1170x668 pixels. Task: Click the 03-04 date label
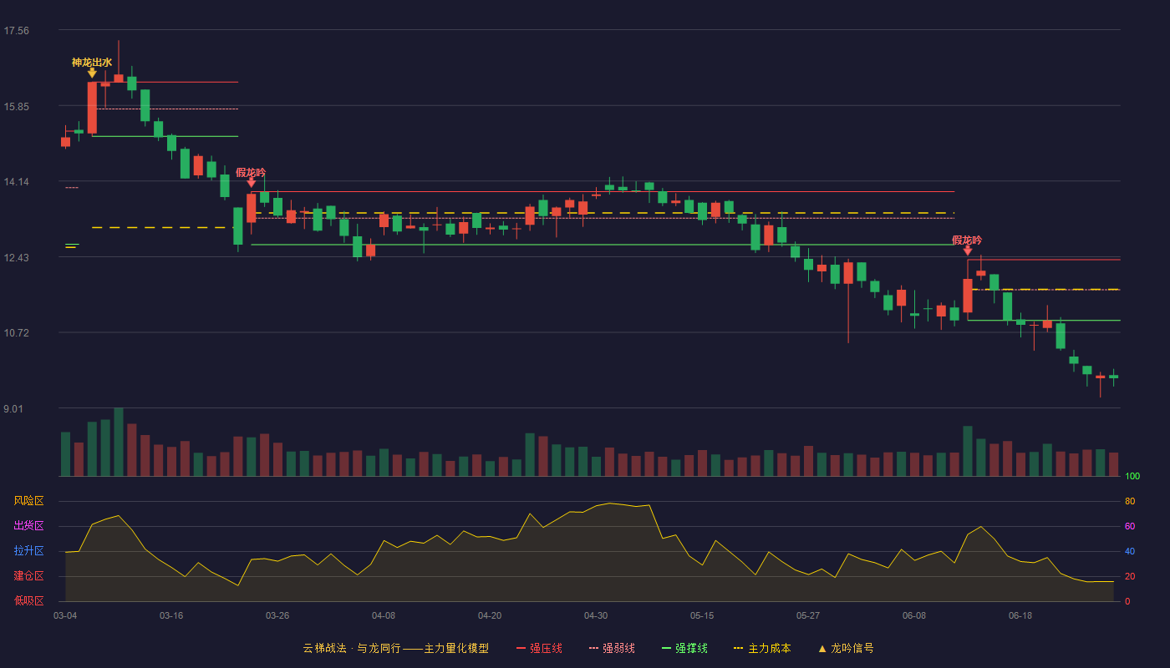[65, 615]
